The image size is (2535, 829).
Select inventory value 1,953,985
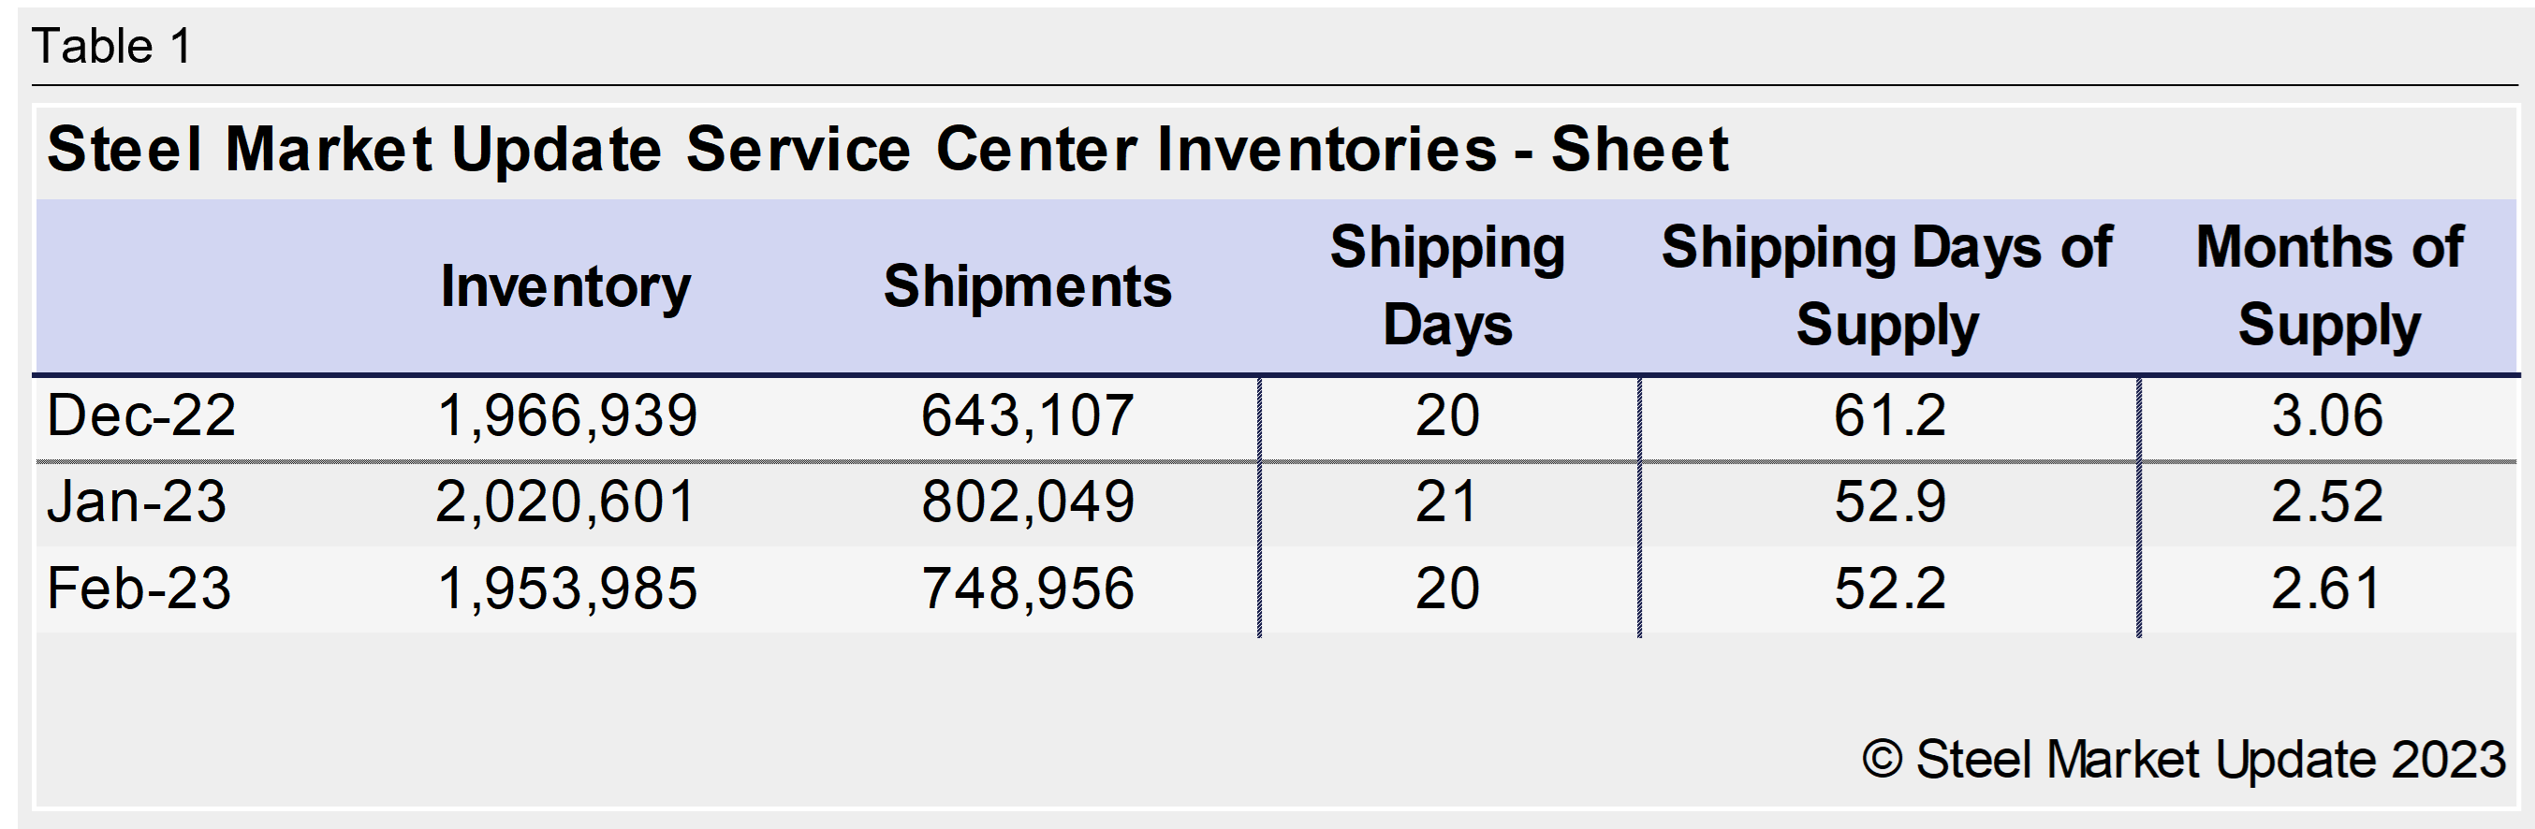click(x=567, y=589)
